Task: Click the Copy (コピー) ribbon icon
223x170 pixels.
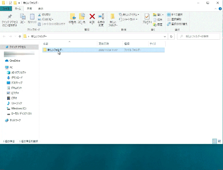Action: tap(23, 18)
